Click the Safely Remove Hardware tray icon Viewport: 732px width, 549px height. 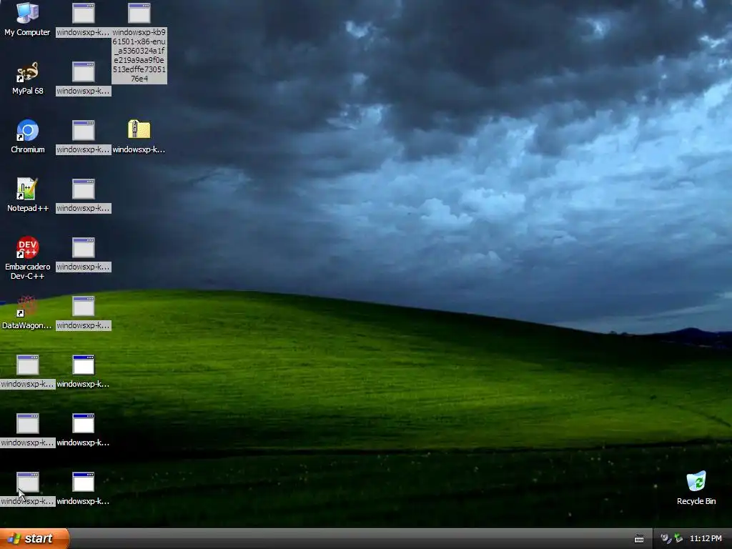point(678,538)
